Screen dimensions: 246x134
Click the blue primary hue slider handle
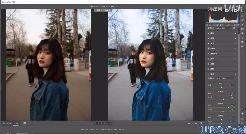click(x=221, y=119)
